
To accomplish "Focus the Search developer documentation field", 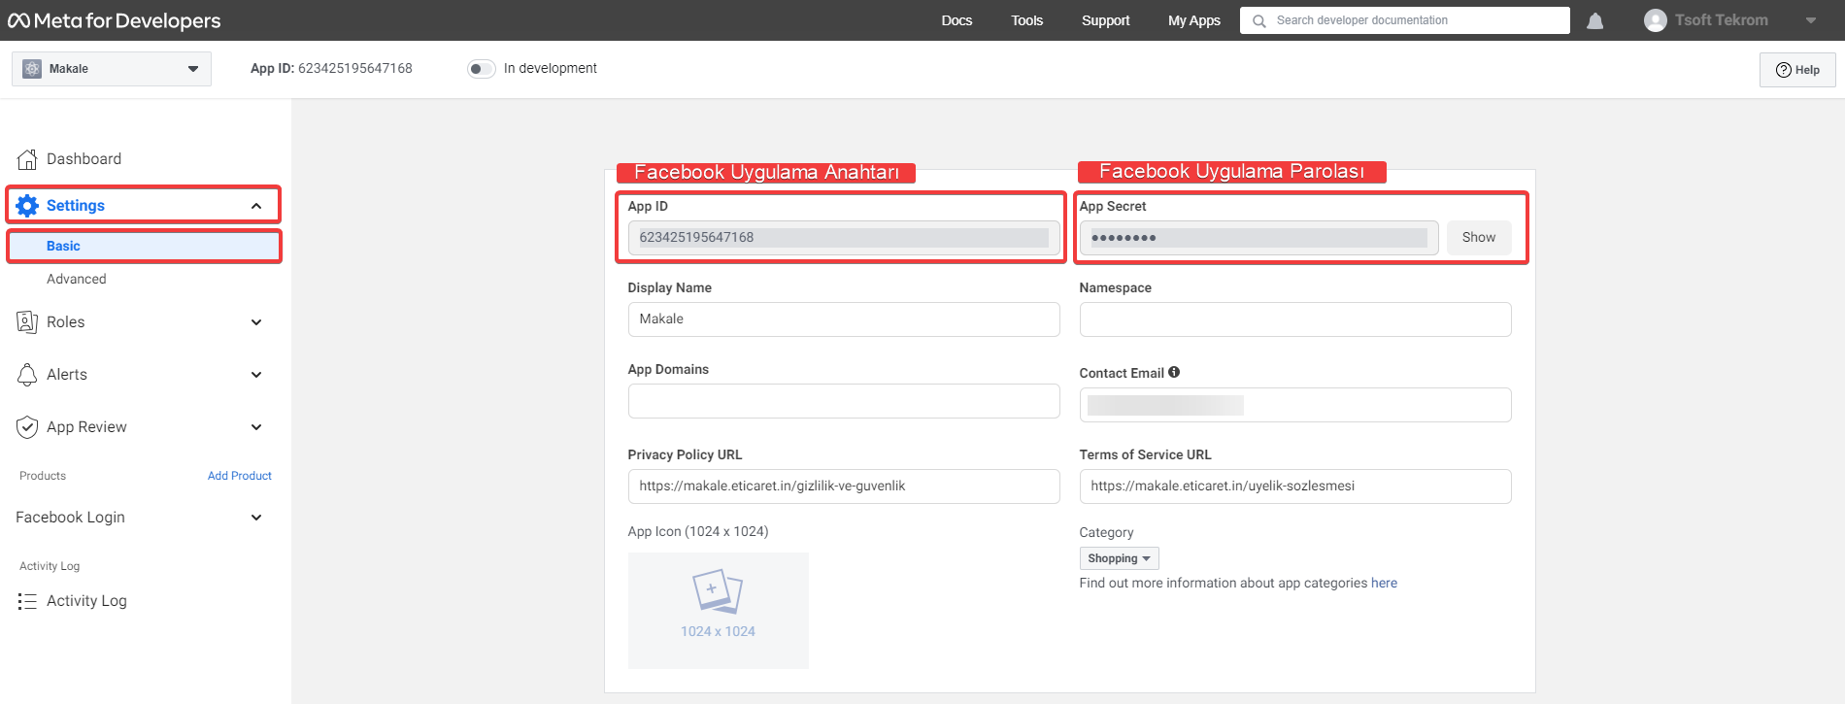I will [x=1404, y=20].
